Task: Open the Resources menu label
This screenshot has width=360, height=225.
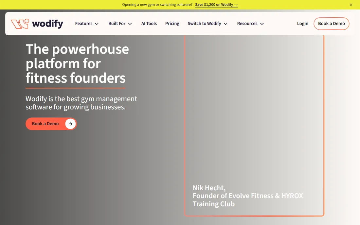Action: (247, 24)
